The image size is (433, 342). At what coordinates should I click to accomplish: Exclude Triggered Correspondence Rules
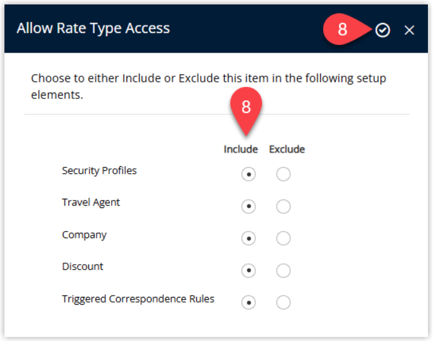click(x=283, y=303)
